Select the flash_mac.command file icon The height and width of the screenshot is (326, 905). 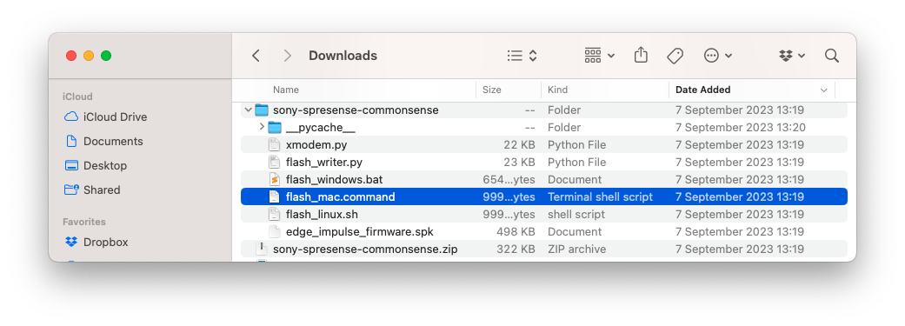(x=274, y=196)
